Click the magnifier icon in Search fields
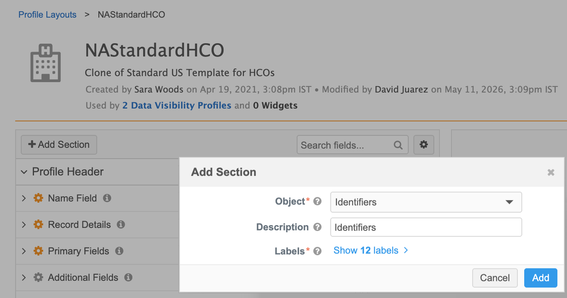The image size is (567, 298). tap(398, 145)
